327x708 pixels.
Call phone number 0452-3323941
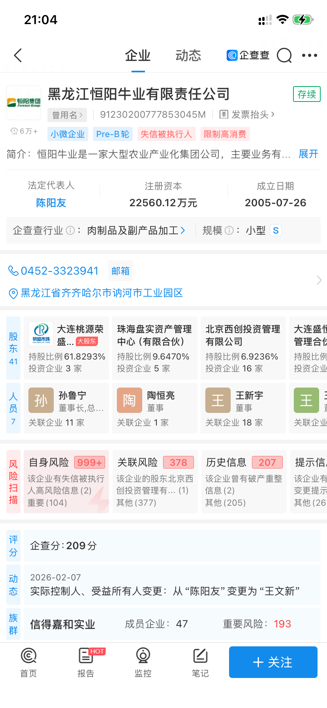59,271
